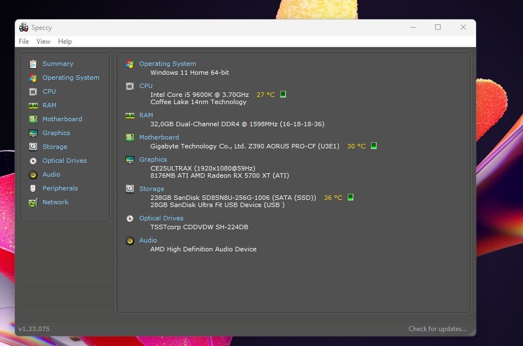Click the 27 °C CPU temperature value
This screenshot has height=346, width=523.
coord(266,95)
